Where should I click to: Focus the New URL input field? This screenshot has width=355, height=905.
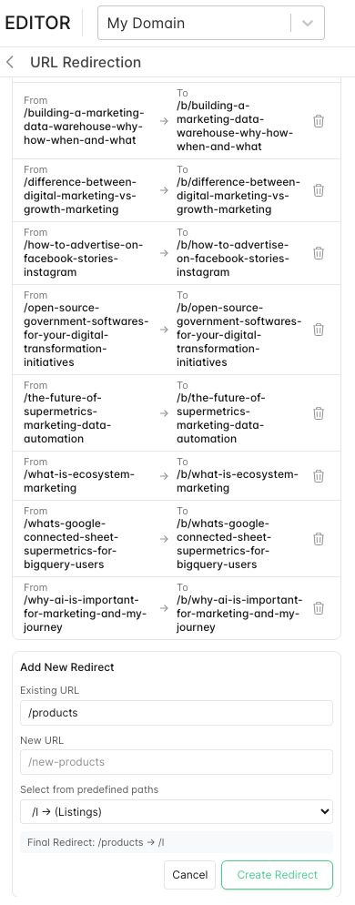[177, 762]
